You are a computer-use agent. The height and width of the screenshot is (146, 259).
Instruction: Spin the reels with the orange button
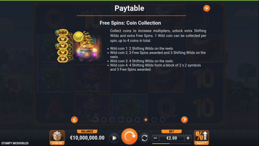(x=129, y=137)
